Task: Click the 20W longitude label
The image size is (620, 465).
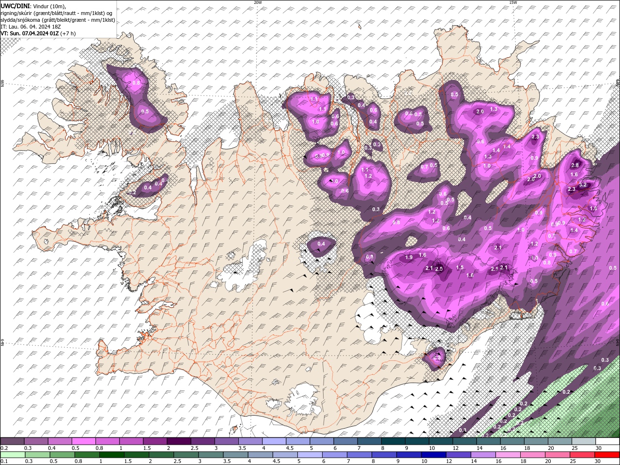Action: (258, 2)
